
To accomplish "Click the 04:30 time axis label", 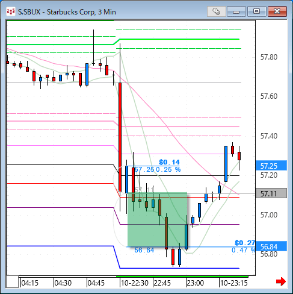I will pos(63,283).
